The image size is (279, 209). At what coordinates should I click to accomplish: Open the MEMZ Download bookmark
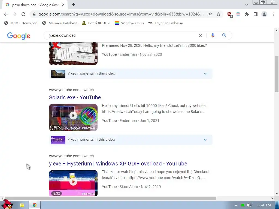click(21, 23)
